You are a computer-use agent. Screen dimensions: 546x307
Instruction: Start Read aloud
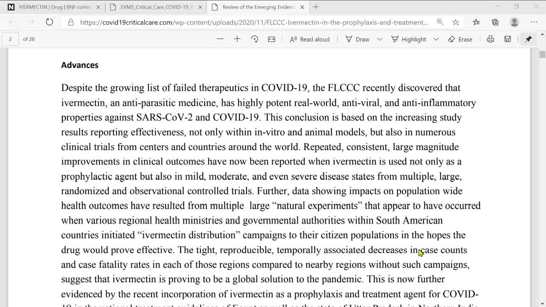tap(310, 39)
